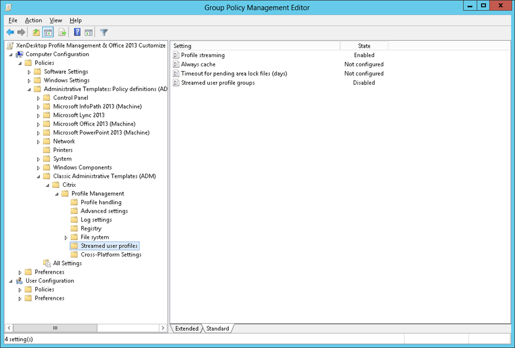Click the Filter funnel toolbar icon

[104, 33]
